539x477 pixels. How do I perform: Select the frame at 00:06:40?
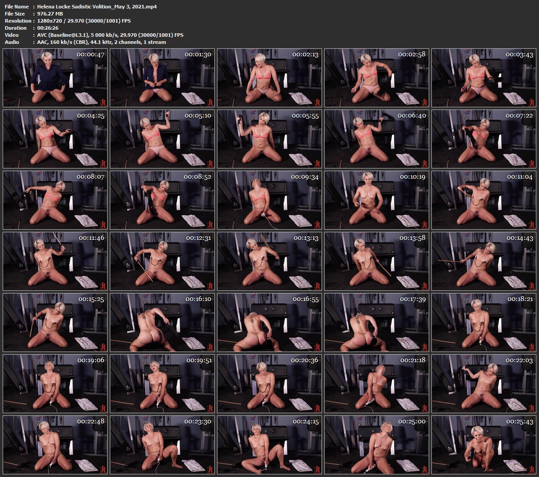pos(377,139)
